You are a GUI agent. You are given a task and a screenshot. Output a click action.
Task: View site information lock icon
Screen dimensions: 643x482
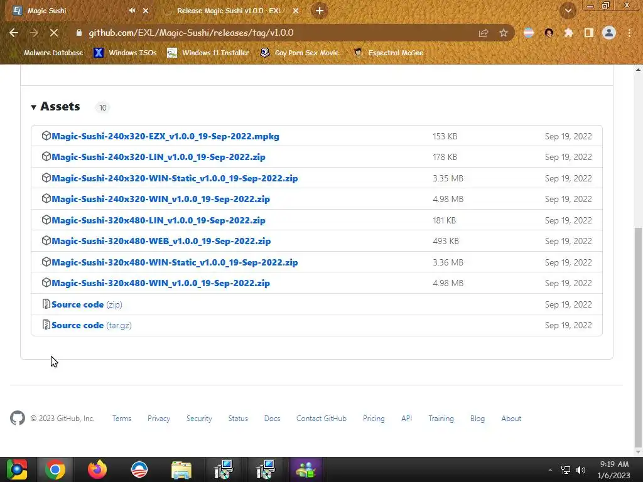[79, 33]
